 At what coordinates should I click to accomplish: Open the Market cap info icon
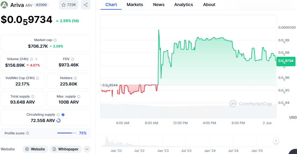[x=55, y=40]
